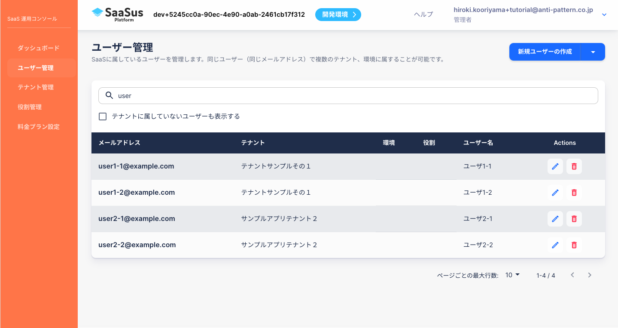Screen dimensions: 618x328
Task: Click テナントサンプルその１ in user1-1 row
Action: click(276, 166)
